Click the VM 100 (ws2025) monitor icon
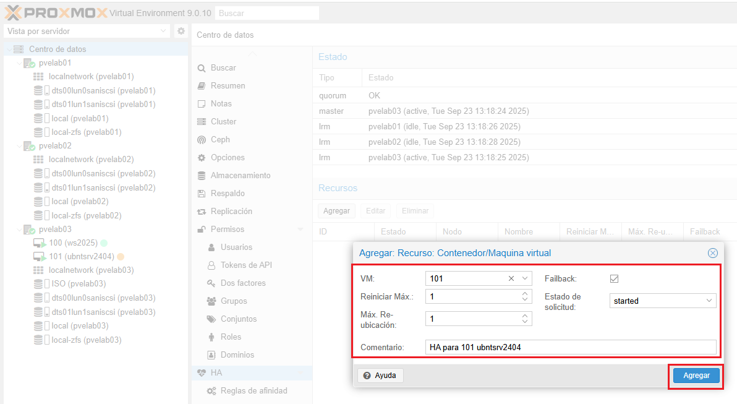 40,243
